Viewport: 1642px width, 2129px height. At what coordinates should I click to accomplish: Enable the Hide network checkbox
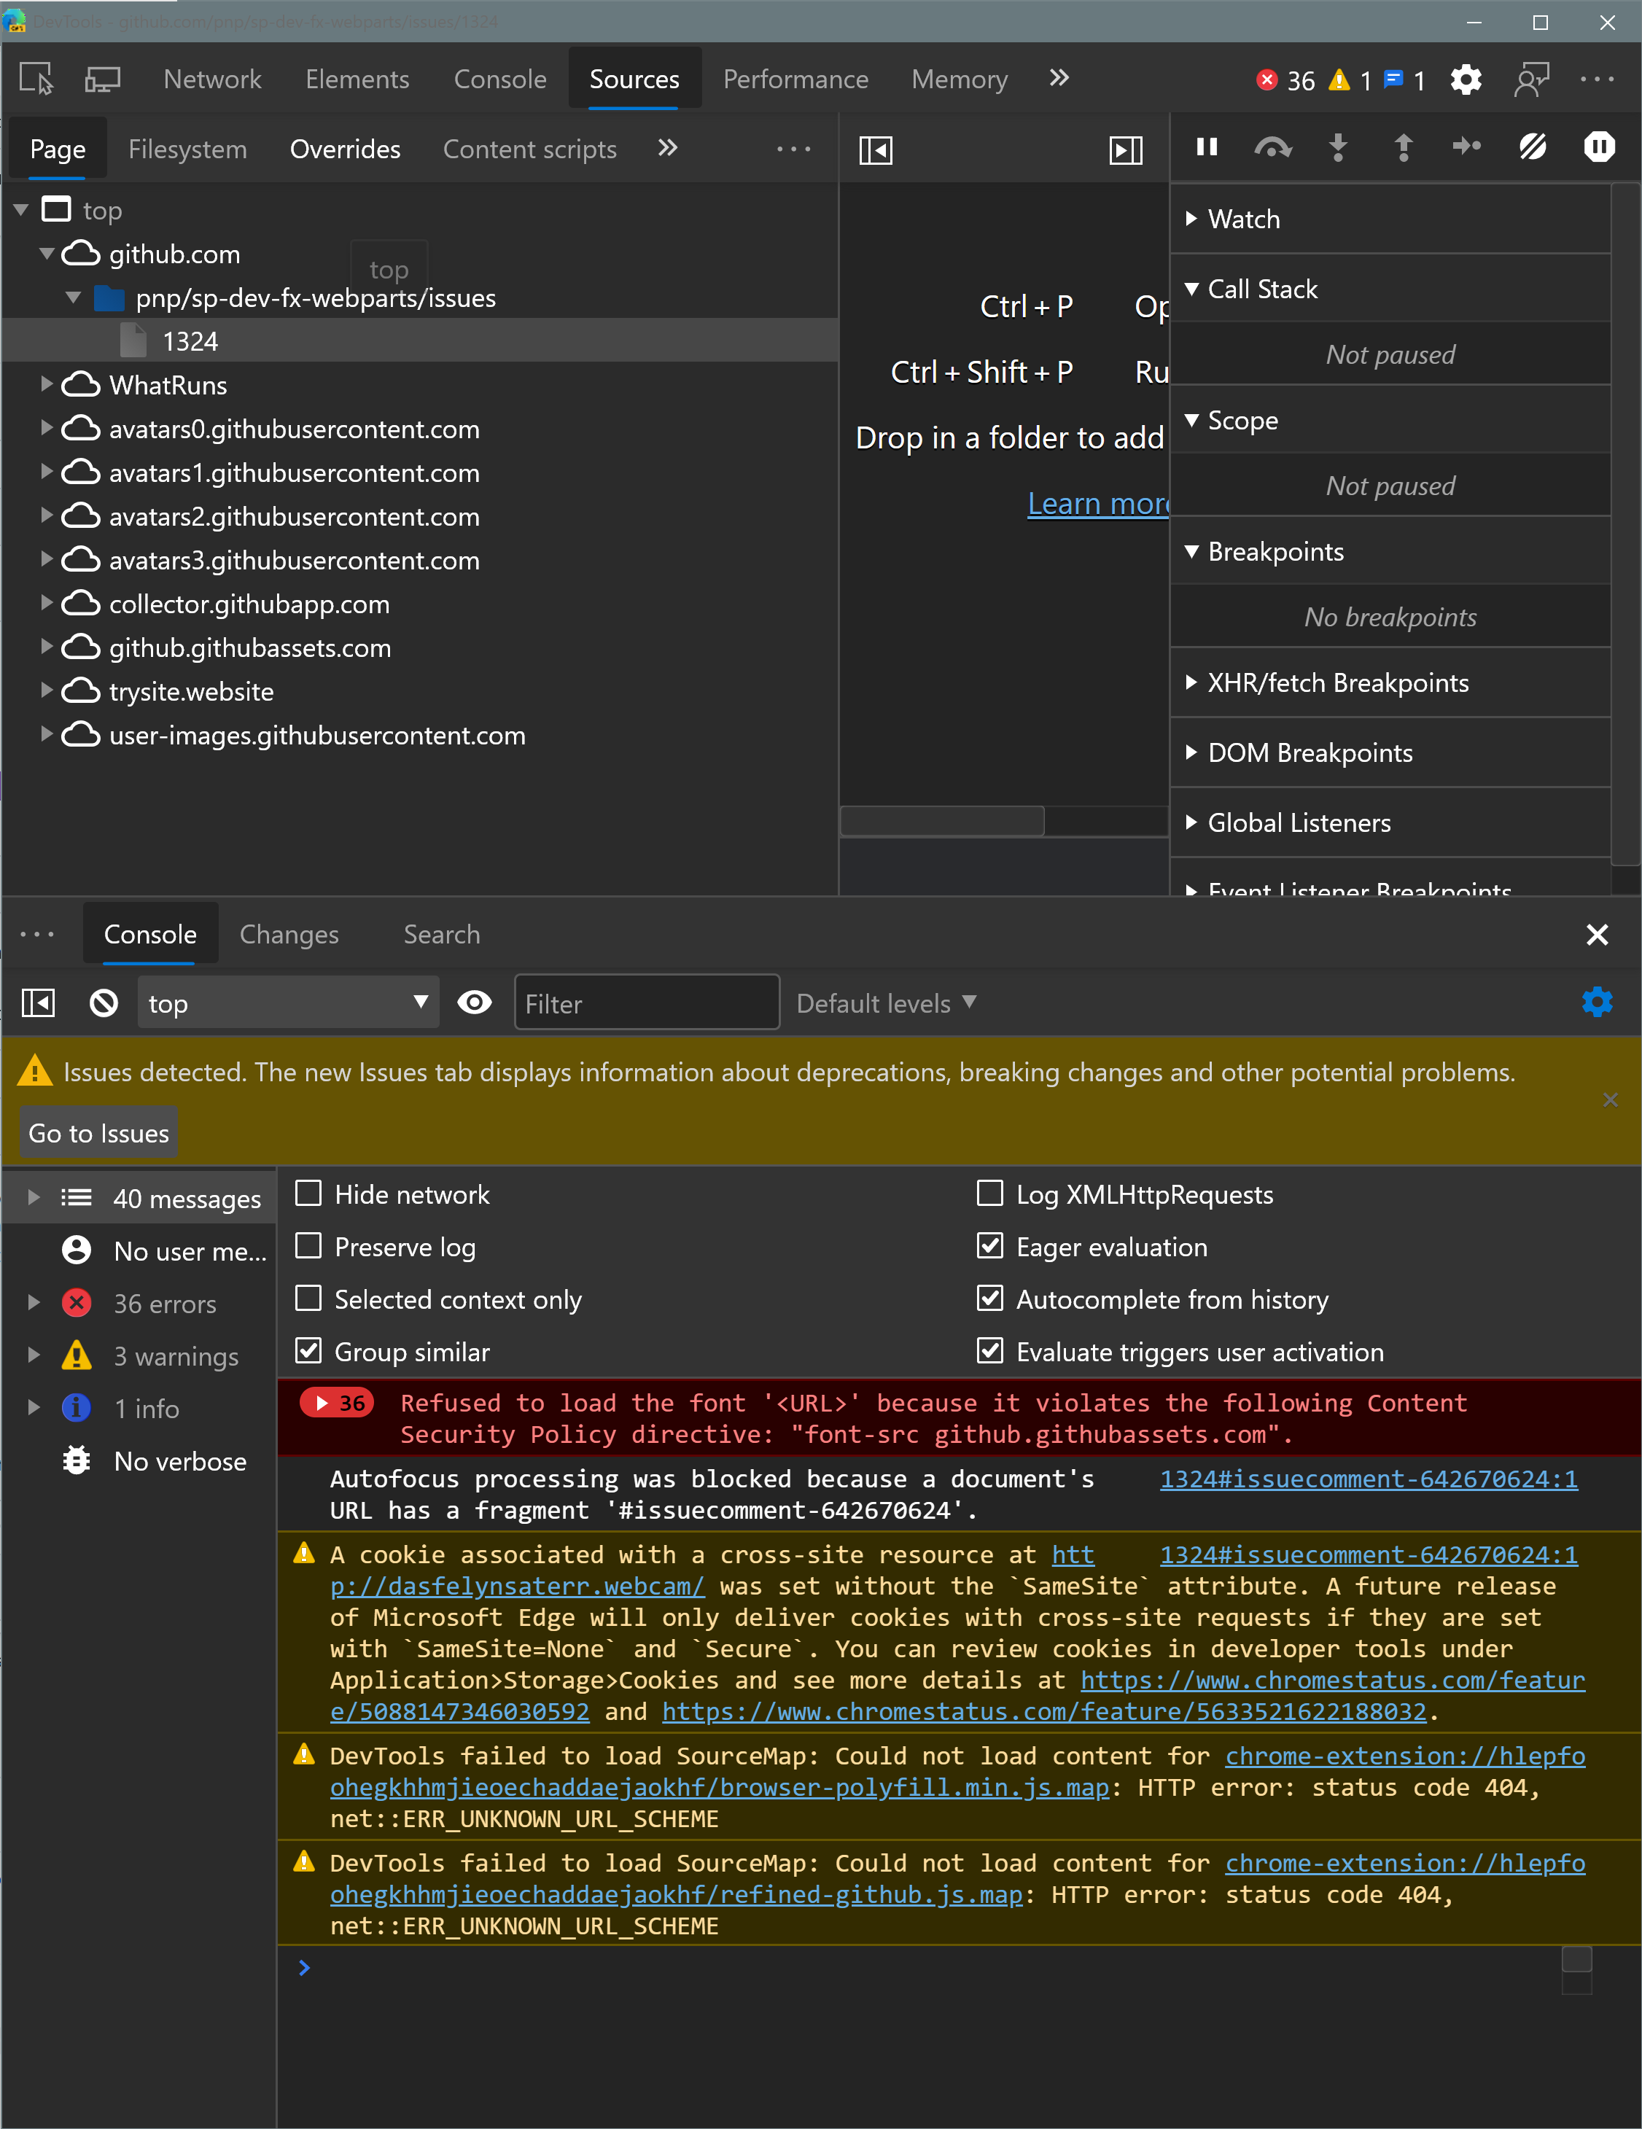click(309, 1194)
